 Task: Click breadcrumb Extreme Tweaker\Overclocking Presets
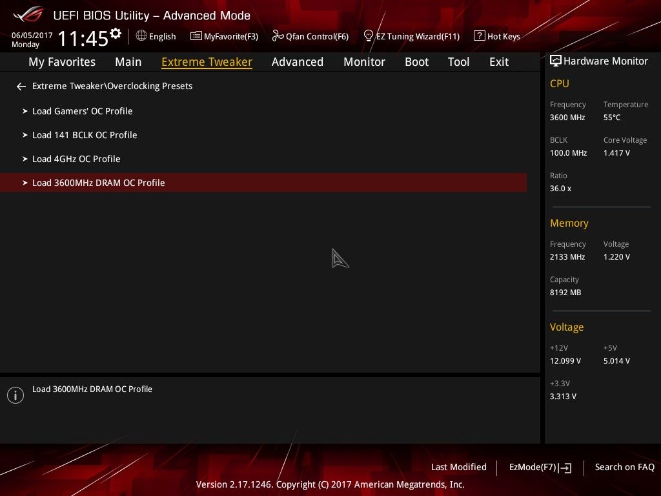(x=112, y=86)
